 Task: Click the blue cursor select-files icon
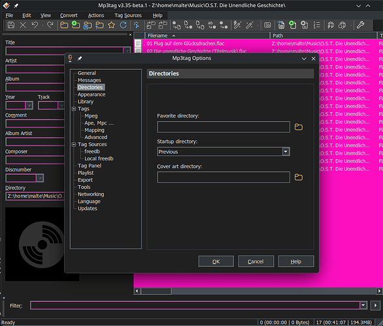[137, 25]
